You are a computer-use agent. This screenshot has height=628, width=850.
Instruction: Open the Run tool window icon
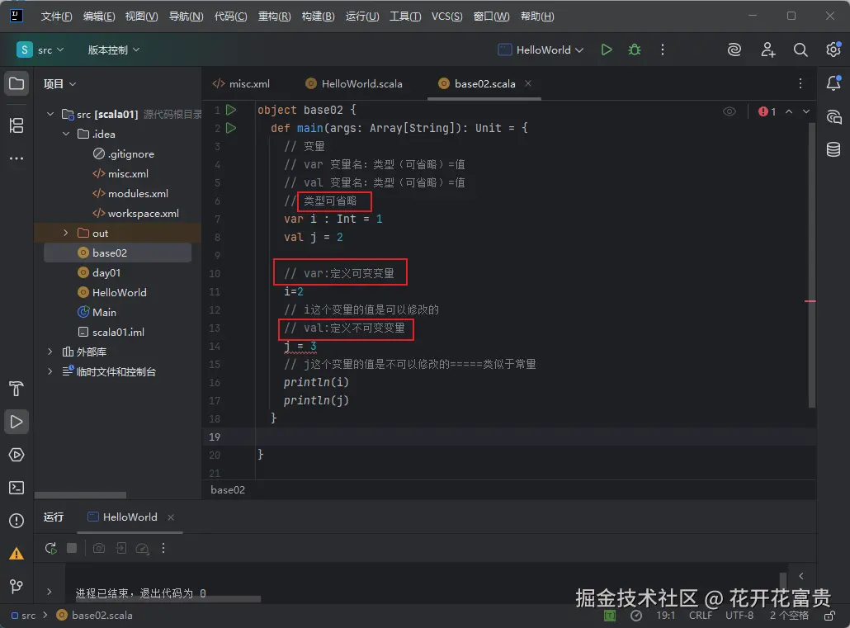[17, 422]
